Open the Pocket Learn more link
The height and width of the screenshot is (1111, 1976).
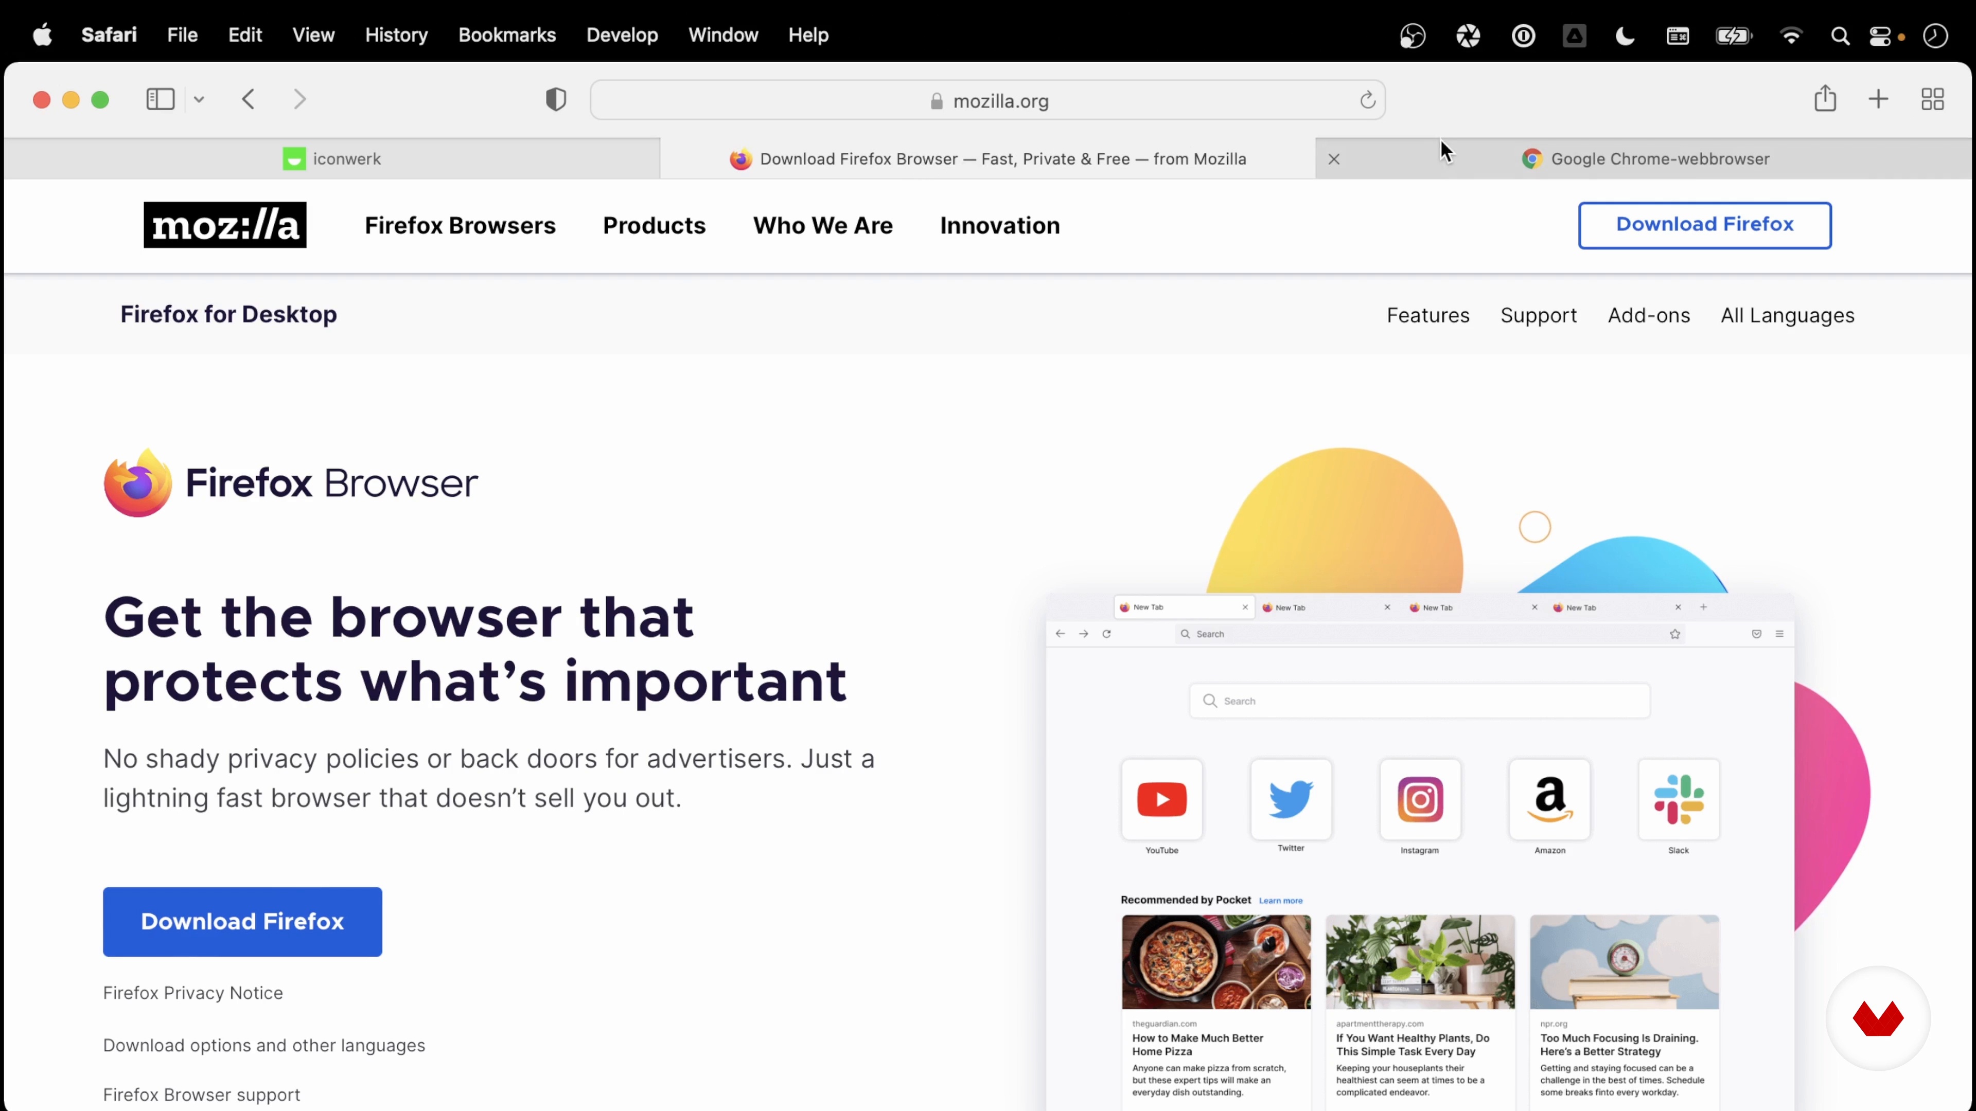(1280, 901)
